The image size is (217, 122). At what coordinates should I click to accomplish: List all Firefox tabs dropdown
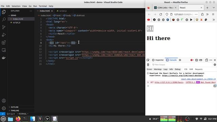[x=214, y=8]
